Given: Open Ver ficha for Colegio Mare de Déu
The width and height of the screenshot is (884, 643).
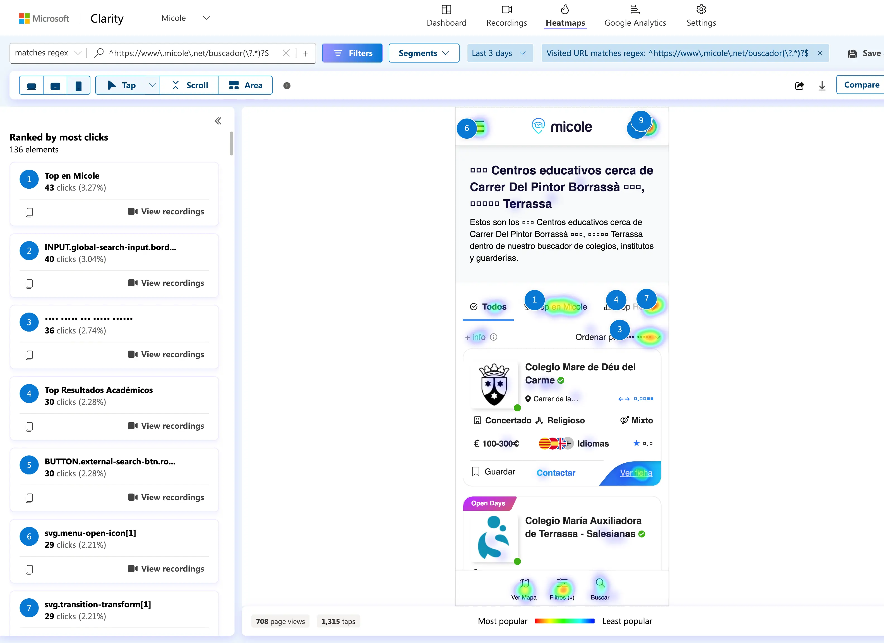Looking at the screenshot, I should pos(636,472).
